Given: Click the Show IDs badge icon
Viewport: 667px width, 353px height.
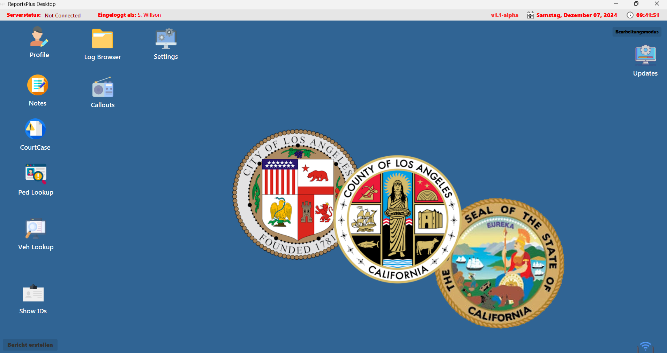Looking at the screenshot, I should click(33, 293).
